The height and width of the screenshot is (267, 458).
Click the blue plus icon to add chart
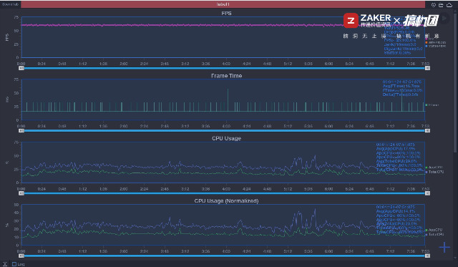[x=444, y=248]
